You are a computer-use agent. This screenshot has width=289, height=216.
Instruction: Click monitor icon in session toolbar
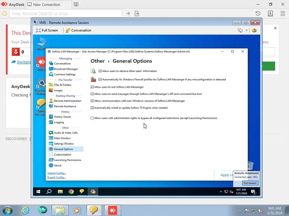coord(240,30)
